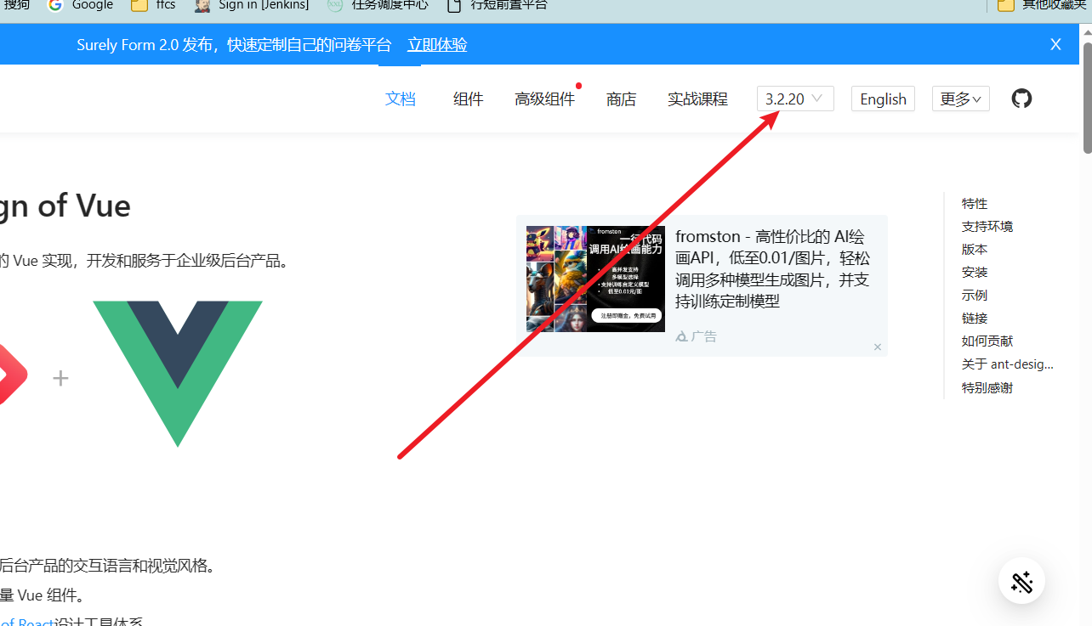
Task: Click the 广告 ad info icon
Action: (683, 336)
